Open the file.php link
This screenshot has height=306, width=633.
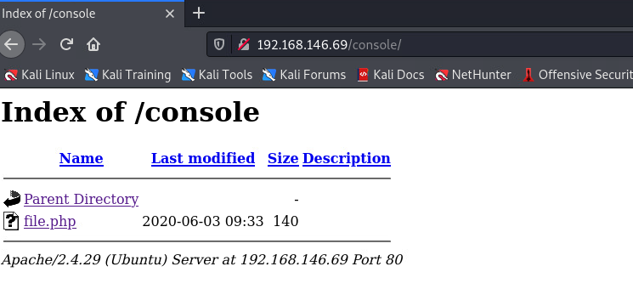(x=50, y=221)
